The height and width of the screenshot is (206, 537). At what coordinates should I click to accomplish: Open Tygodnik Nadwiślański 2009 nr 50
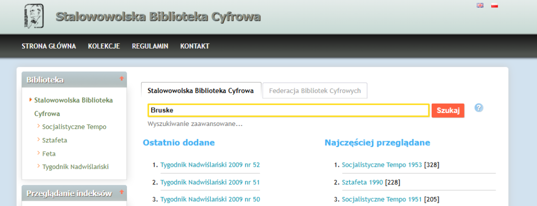pyautogui.click(x=210, y=199)
